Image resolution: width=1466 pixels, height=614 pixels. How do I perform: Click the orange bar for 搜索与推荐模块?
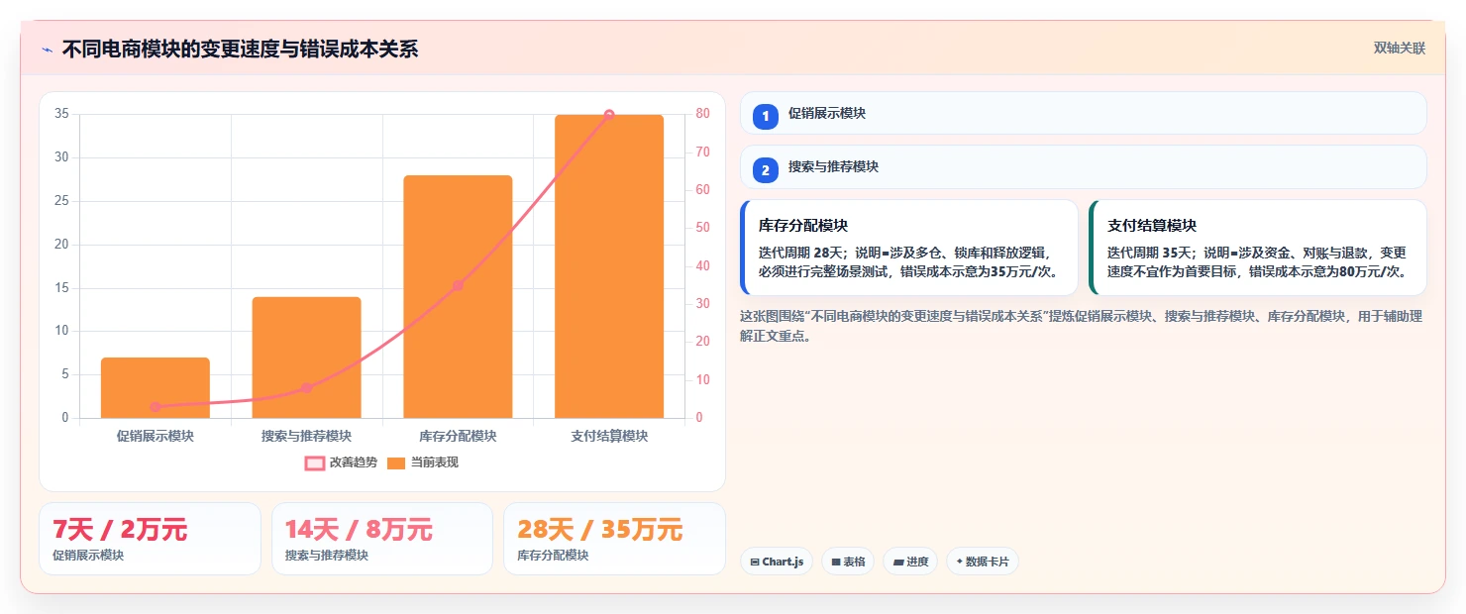(x=306, y=358)
